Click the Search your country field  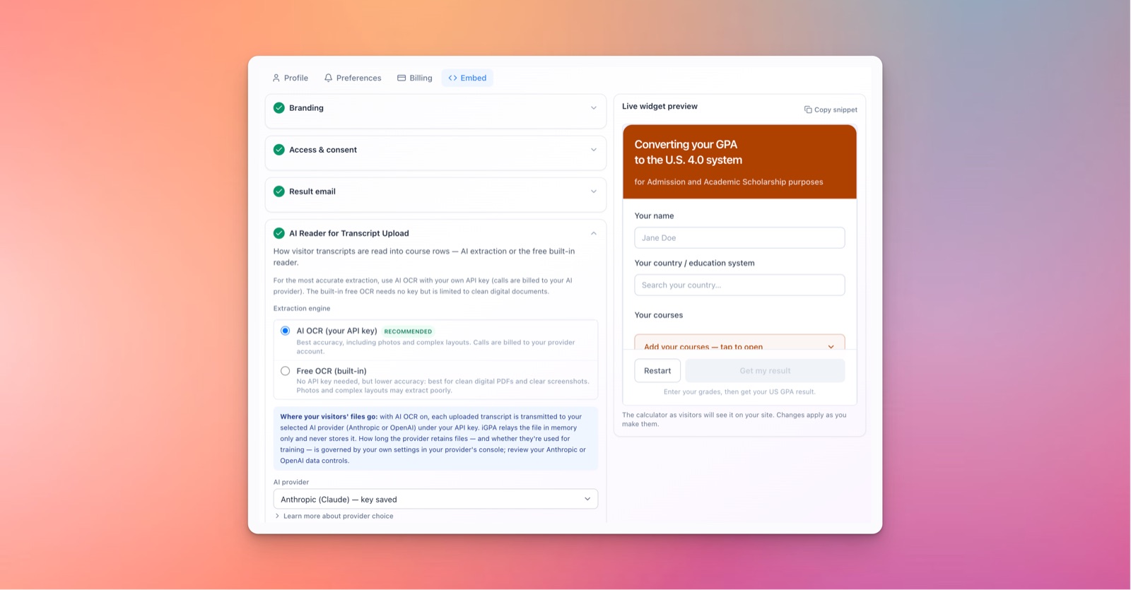point(739,285)
